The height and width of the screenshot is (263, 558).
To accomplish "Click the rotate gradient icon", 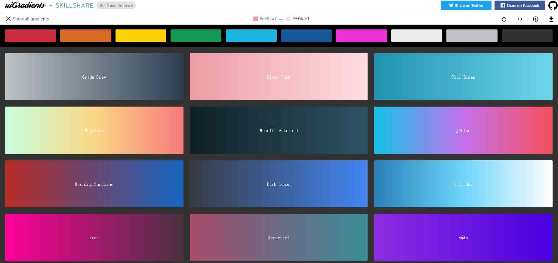I will [504, 19].
